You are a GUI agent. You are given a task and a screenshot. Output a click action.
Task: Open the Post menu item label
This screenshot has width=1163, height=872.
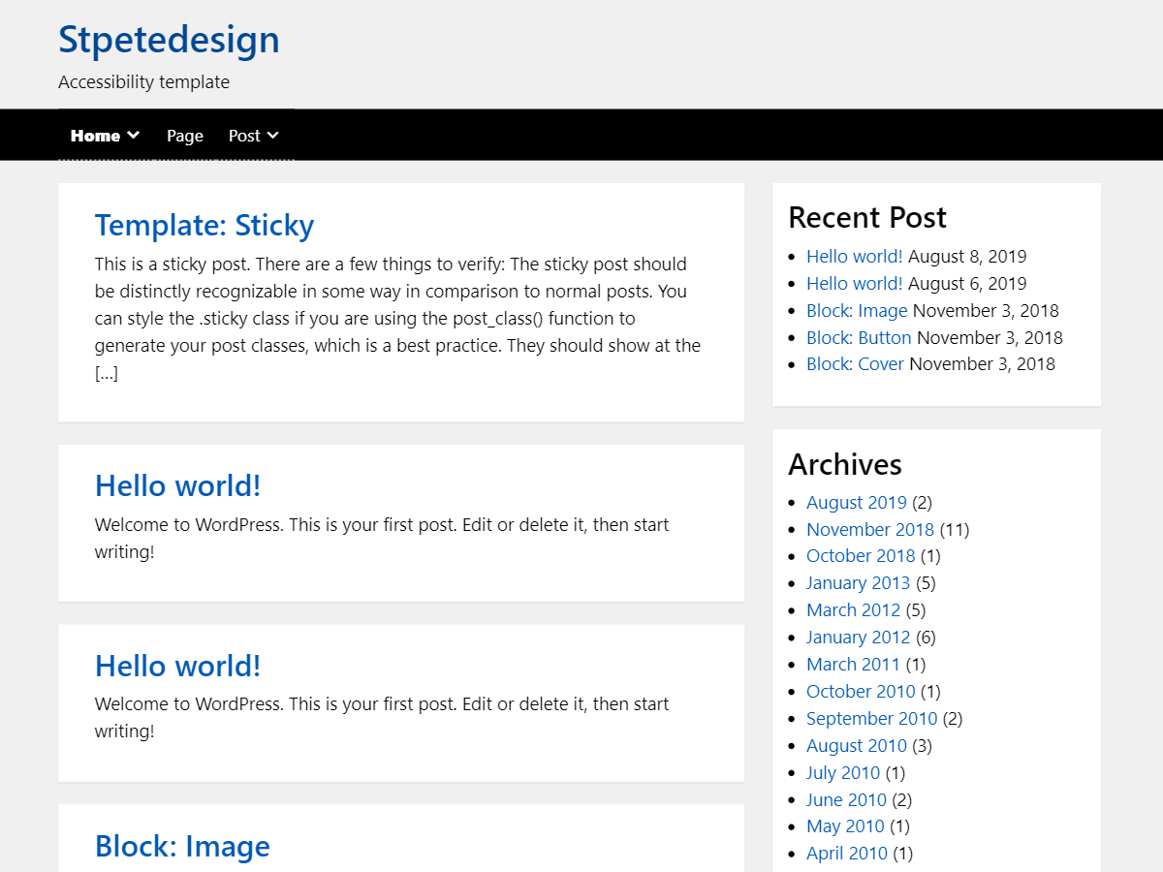[x=244, y=136]
